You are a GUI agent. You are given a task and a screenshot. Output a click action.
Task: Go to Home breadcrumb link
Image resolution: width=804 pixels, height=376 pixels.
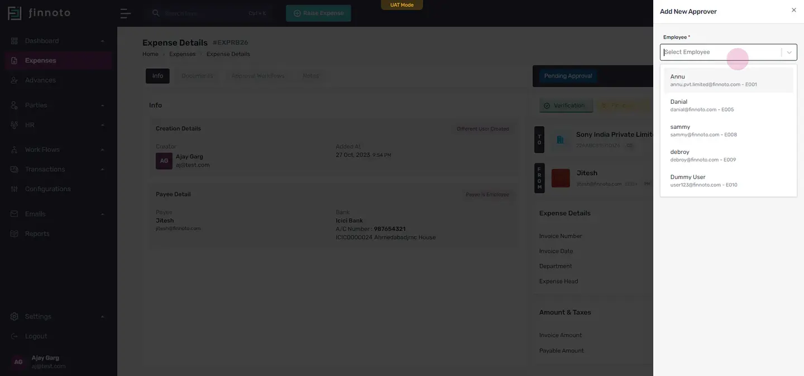coord(150,54)
